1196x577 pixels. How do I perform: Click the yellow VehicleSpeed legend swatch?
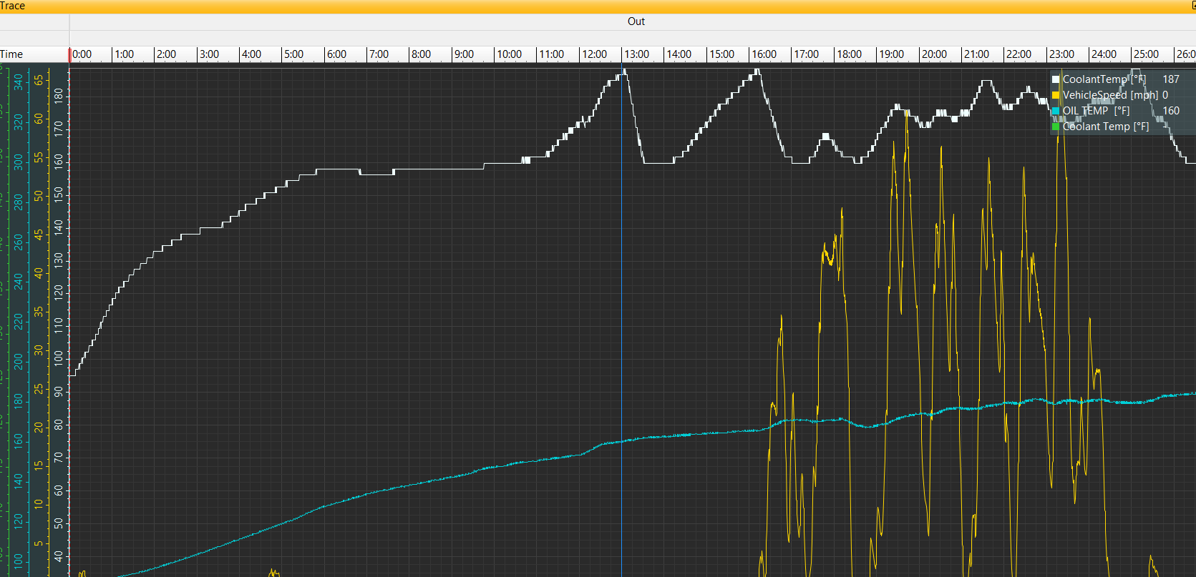pos(1056,95)
